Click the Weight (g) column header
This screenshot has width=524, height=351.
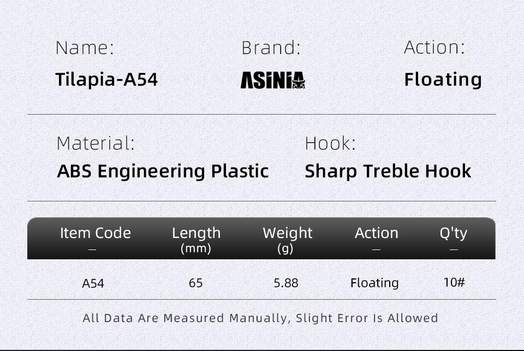287,239
